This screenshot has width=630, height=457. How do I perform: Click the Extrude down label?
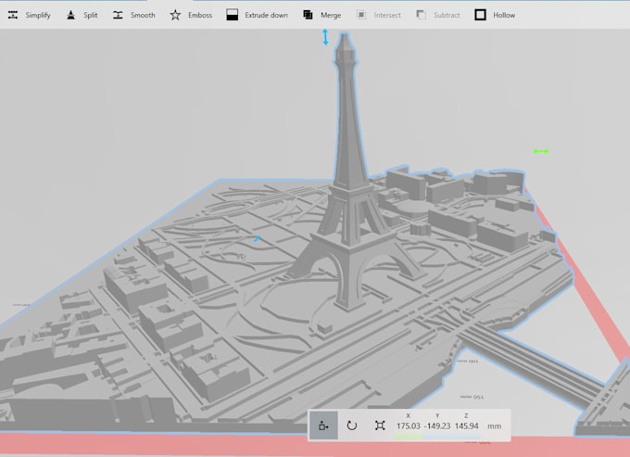pos(267,15)
